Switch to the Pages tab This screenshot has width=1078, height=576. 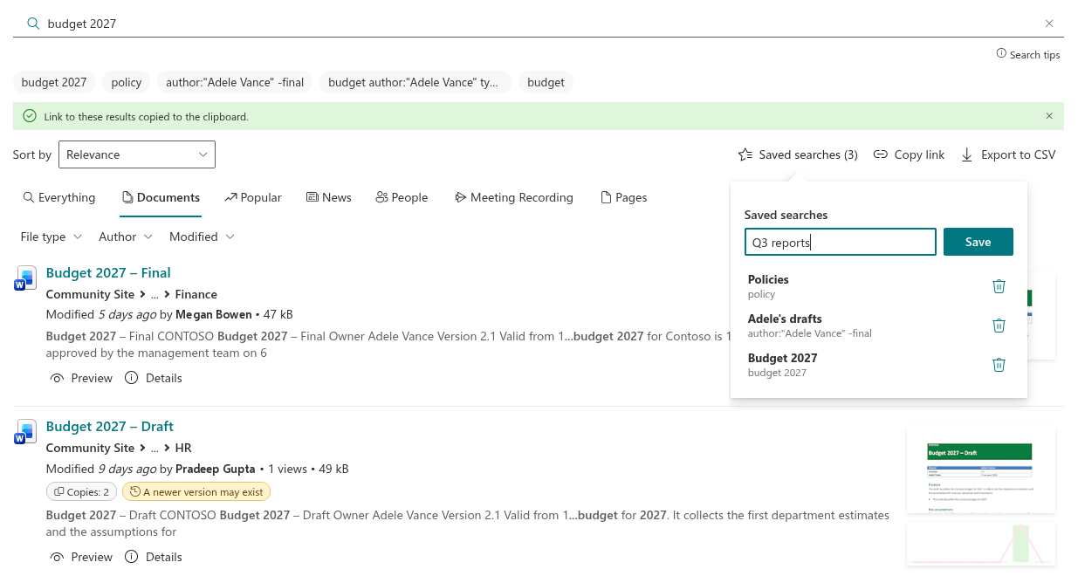[624, 197]
